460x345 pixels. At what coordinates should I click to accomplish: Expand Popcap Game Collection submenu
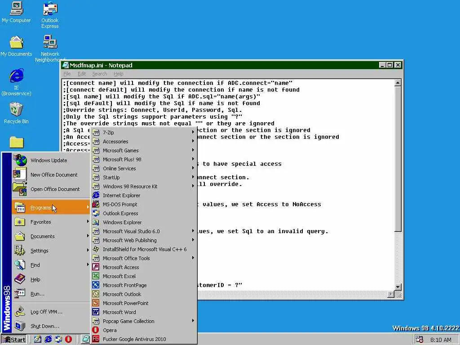[x=144, y=321]
